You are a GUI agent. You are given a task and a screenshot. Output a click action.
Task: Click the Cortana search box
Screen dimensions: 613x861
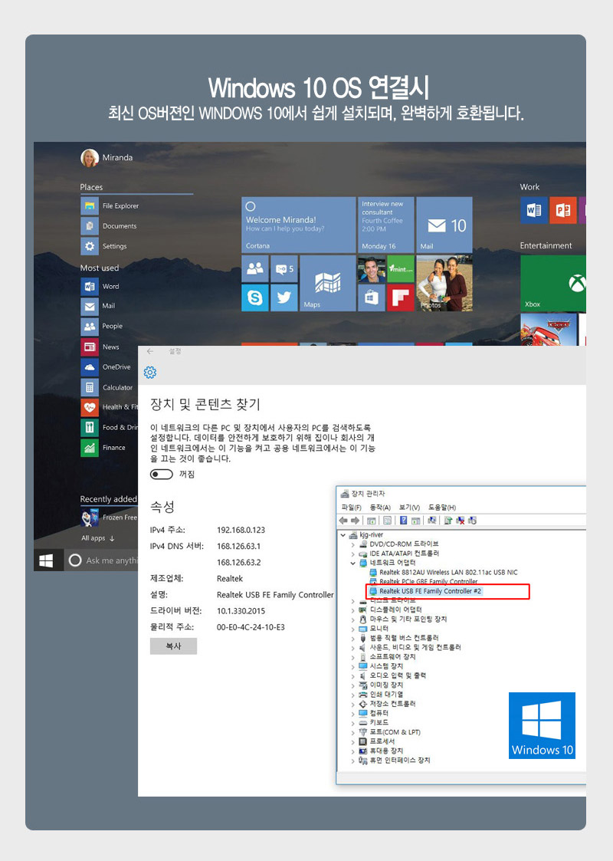[x=107, y=560]
